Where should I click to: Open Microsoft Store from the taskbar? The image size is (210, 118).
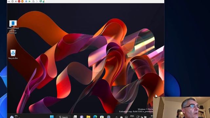pyautogui.click(x=102, y=117)
